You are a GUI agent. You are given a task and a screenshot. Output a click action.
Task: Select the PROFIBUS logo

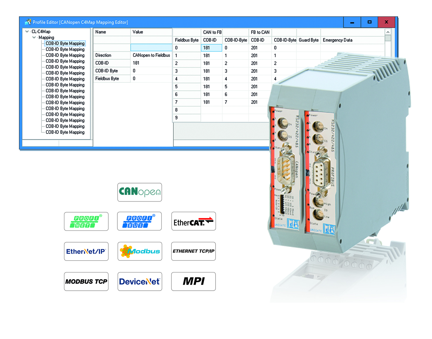[x=139, y=221]
